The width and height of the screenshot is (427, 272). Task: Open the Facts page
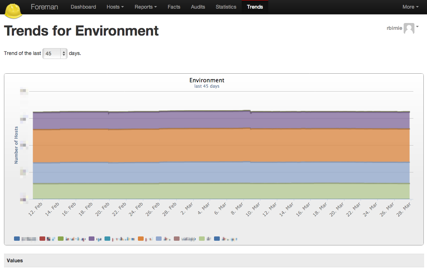(174, 7)
